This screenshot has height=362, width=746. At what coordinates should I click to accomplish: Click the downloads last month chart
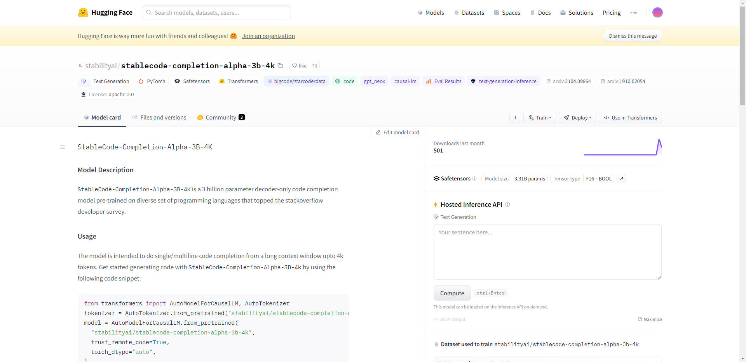point(622,147)
